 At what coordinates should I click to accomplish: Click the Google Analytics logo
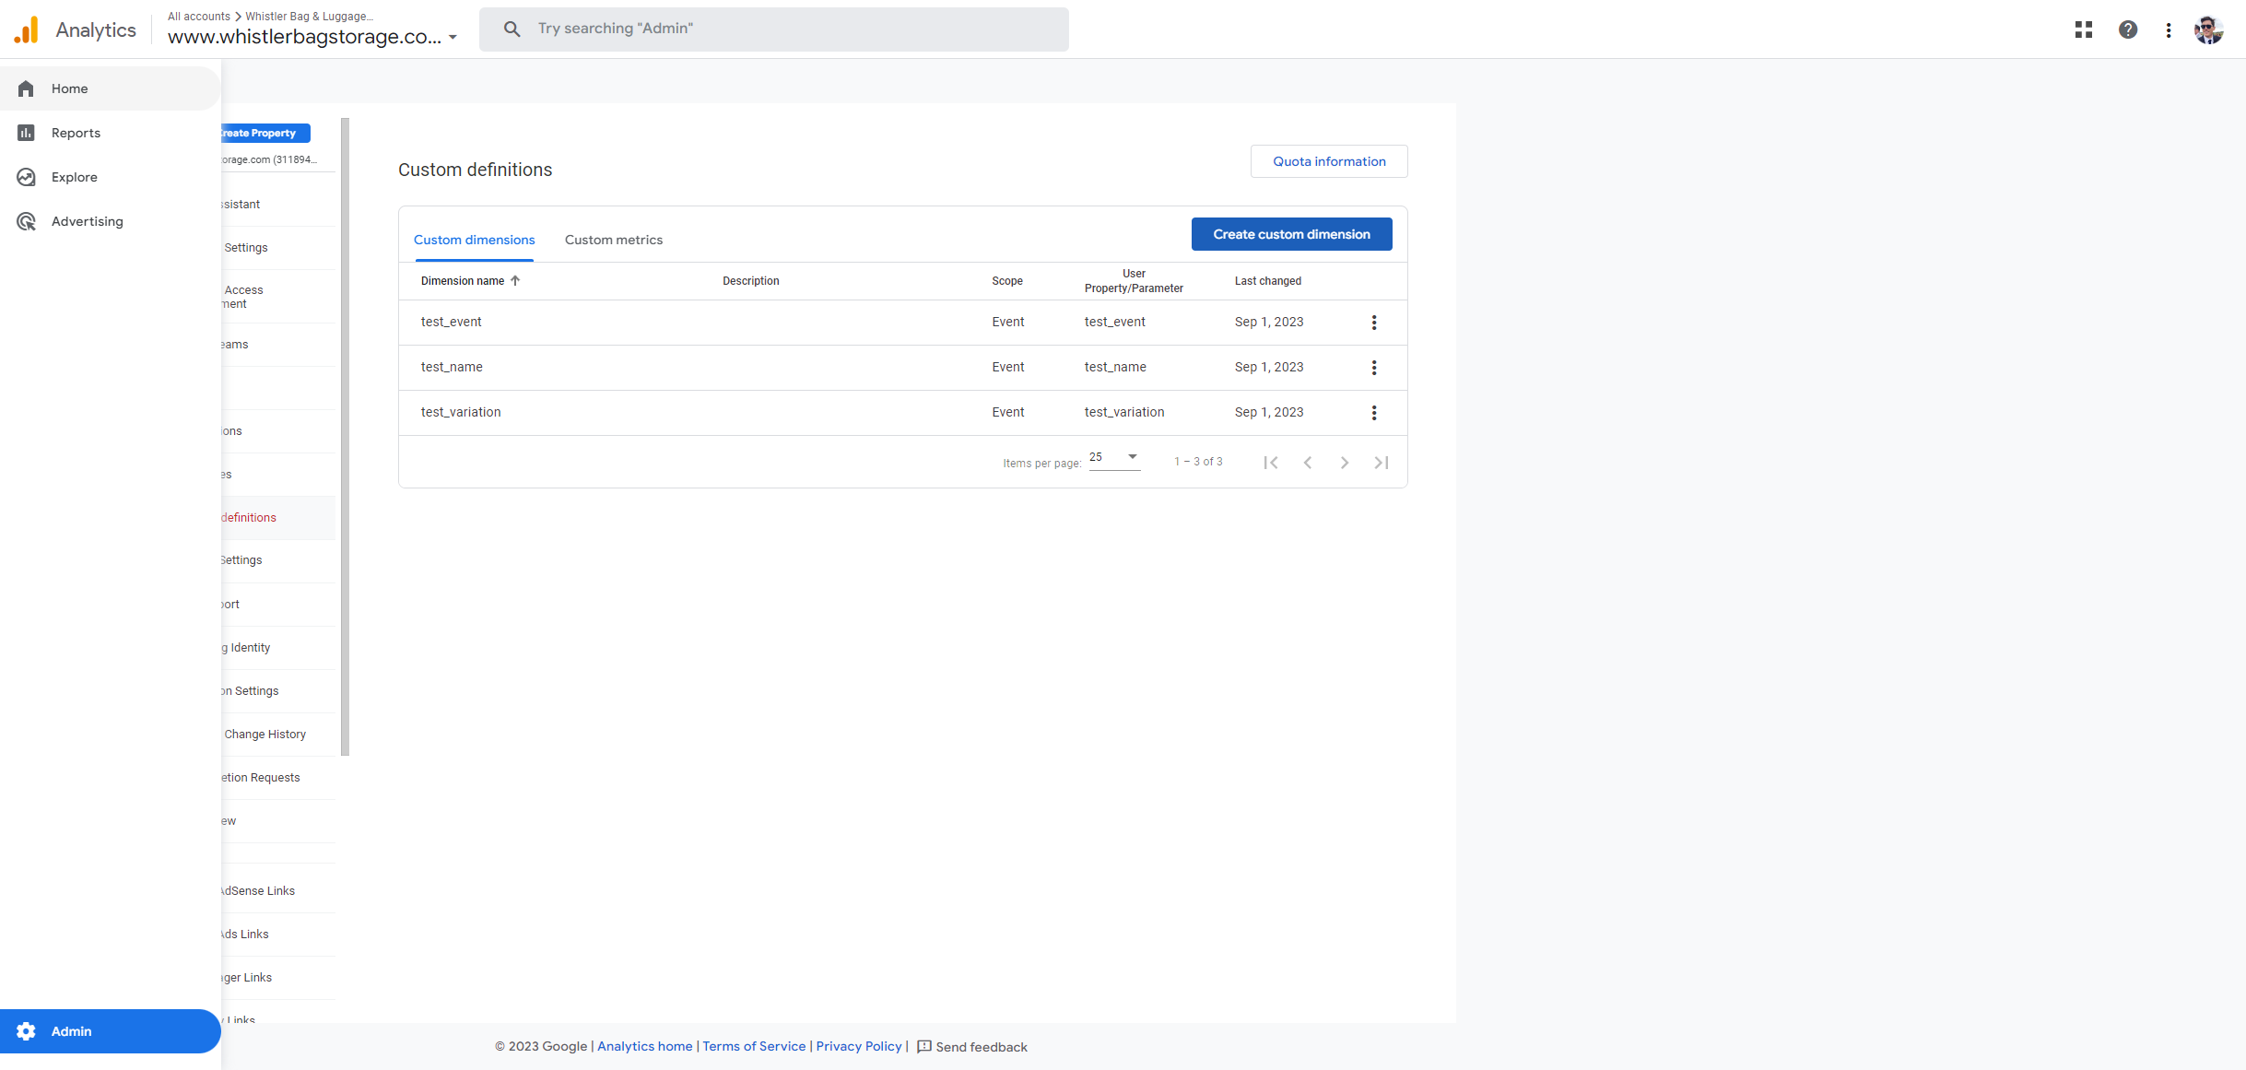tap(27, 29)
